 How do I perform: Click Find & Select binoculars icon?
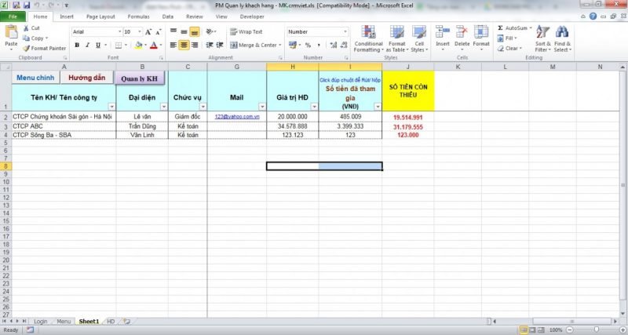coord(562,31)
